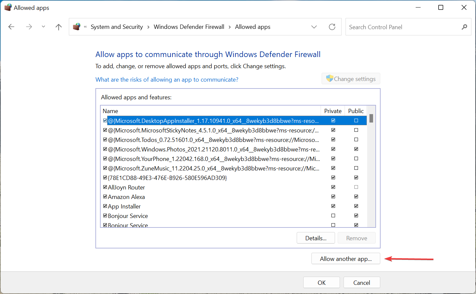
Task: Disable Public for Windows.Photos row
Action: pyautogui.click(x=356, y=149)
